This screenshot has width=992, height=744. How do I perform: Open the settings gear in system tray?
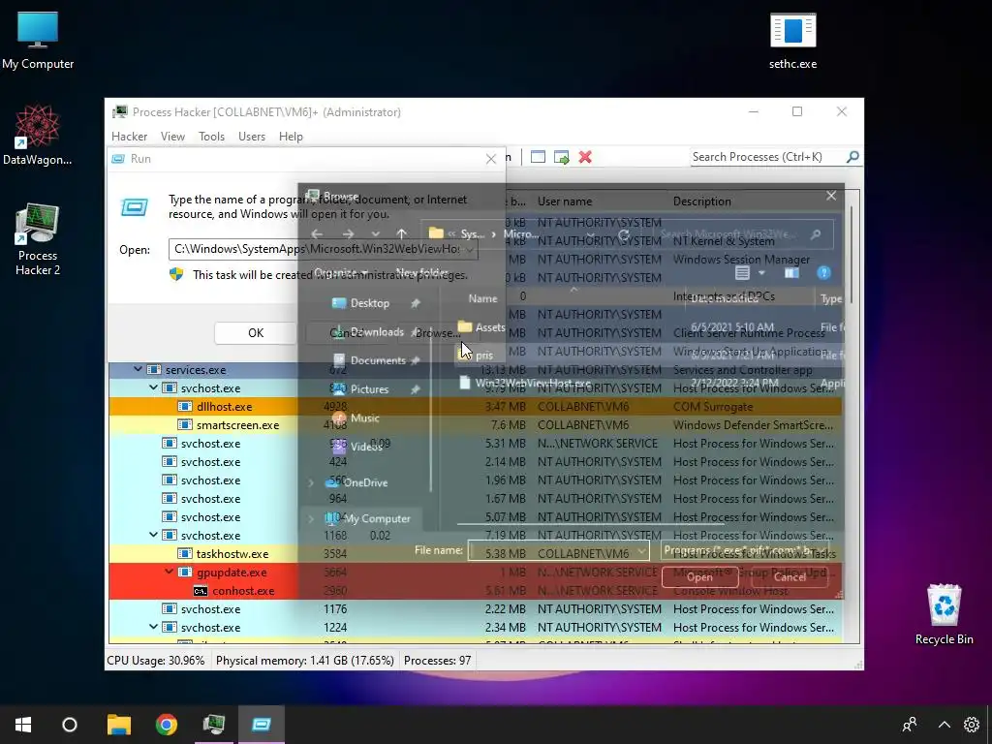point(972,725)
